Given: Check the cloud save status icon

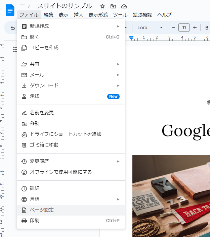Looking at the screenshot, I should point(124,6).
